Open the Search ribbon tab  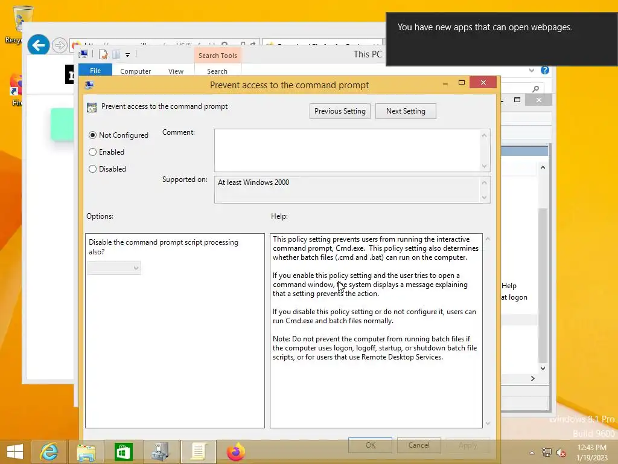coord(217,71)
